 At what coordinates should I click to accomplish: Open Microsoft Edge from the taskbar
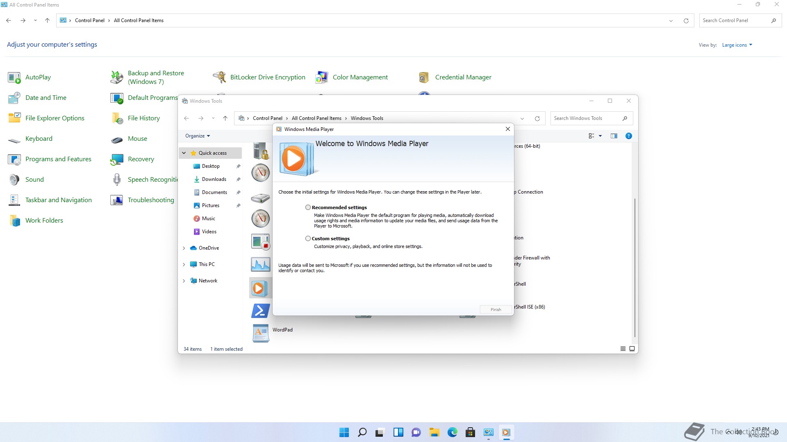pos(452,432)
